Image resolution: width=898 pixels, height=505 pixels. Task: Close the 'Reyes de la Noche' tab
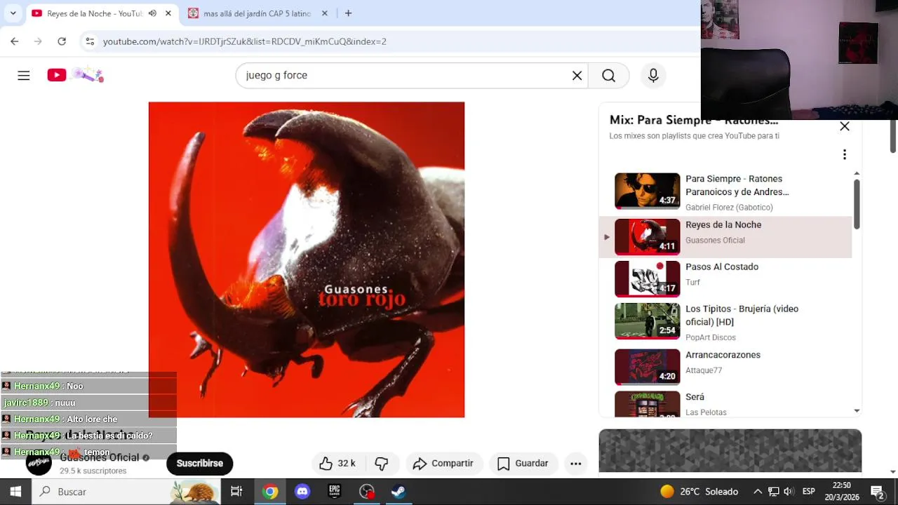pos(168,13)
